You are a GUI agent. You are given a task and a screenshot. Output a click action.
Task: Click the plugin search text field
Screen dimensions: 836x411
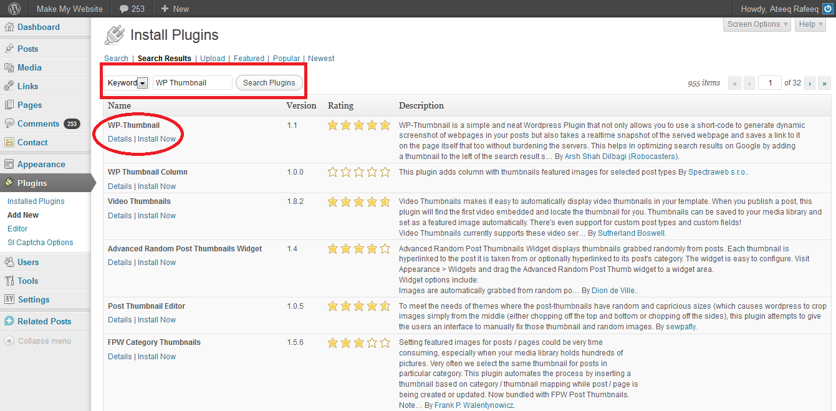[x=192, y=83]
